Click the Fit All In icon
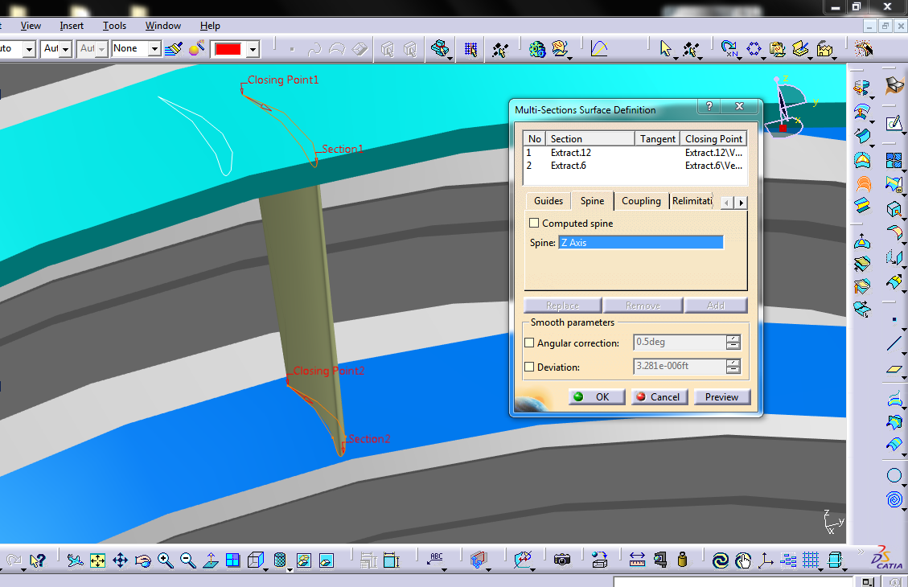Screen dimensions: 908x587 97,560
